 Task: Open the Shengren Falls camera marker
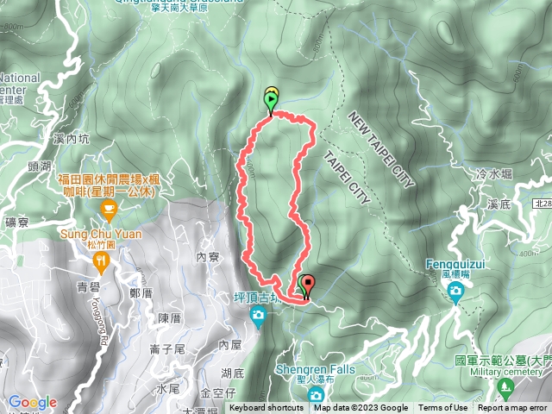[316, 395]
